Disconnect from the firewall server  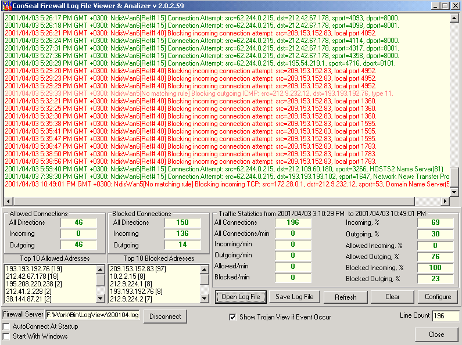(165, 317)
